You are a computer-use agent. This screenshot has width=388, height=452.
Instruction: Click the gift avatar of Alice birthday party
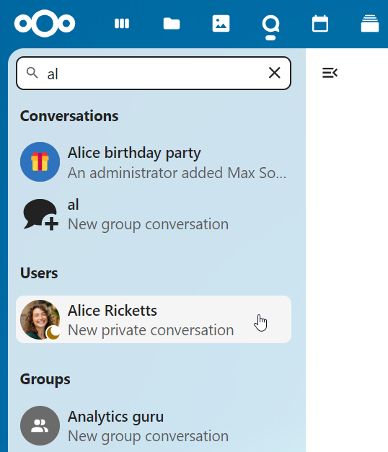(40, 161)
